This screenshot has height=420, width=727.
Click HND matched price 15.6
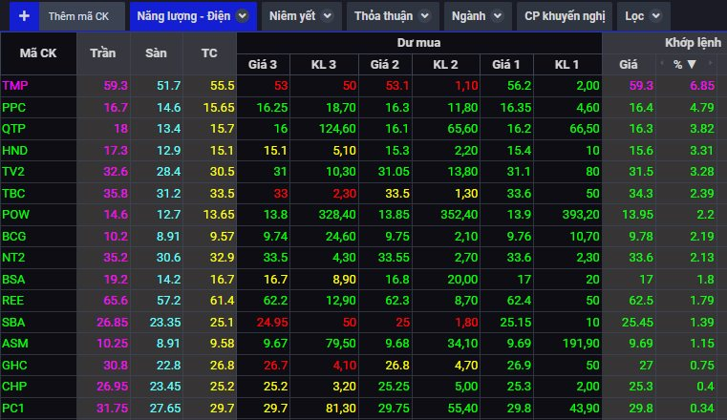coord(641,151)
